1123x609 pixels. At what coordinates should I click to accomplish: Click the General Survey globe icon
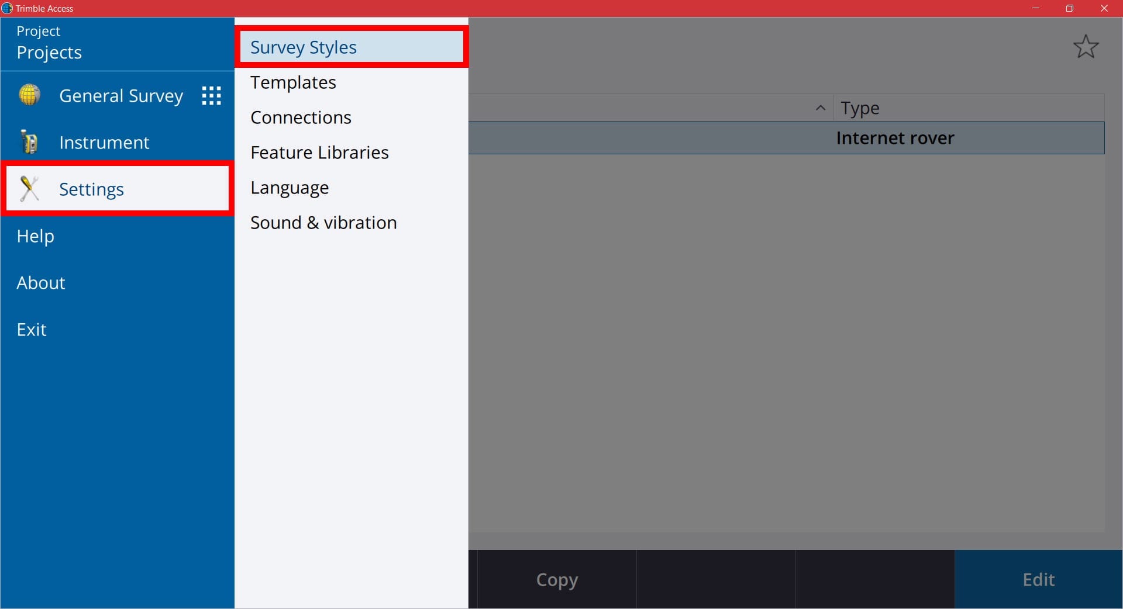coord(29,95)
